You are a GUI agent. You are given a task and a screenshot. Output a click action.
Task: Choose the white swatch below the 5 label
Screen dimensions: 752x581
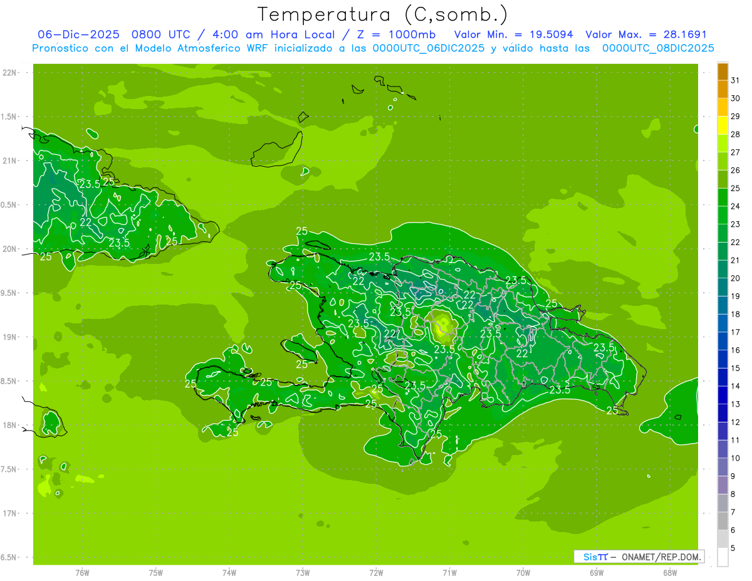(723, 557)
